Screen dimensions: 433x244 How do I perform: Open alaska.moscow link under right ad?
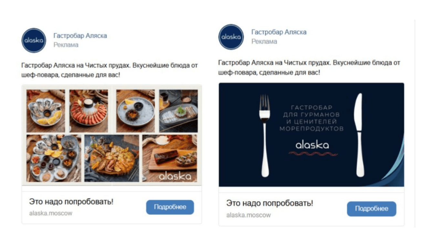pos(248,215)
